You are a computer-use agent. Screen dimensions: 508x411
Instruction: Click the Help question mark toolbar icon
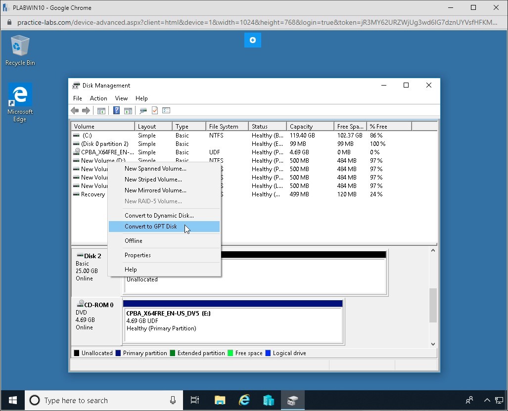tap(116, 111)
